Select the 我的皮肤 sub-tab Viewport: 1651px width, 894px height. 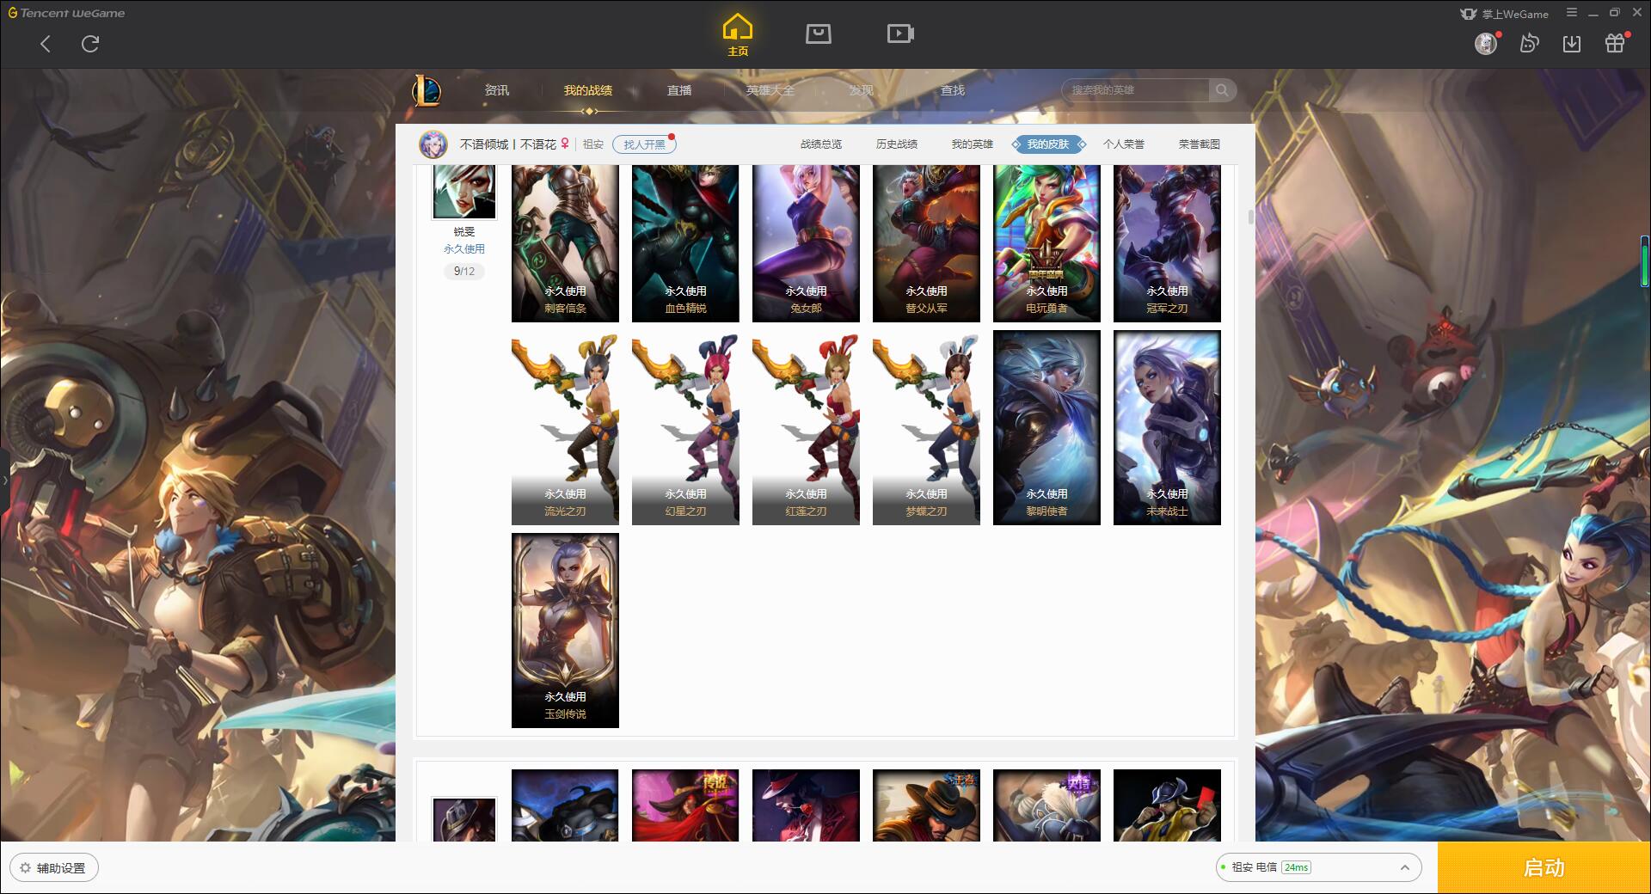[1048, 144]
